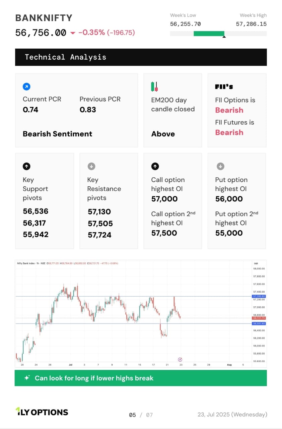Image resolution: width=282 pixels, height=429 pixels.
Task: Click the Technical Analysis header bar
Action: tap(141, 57)
